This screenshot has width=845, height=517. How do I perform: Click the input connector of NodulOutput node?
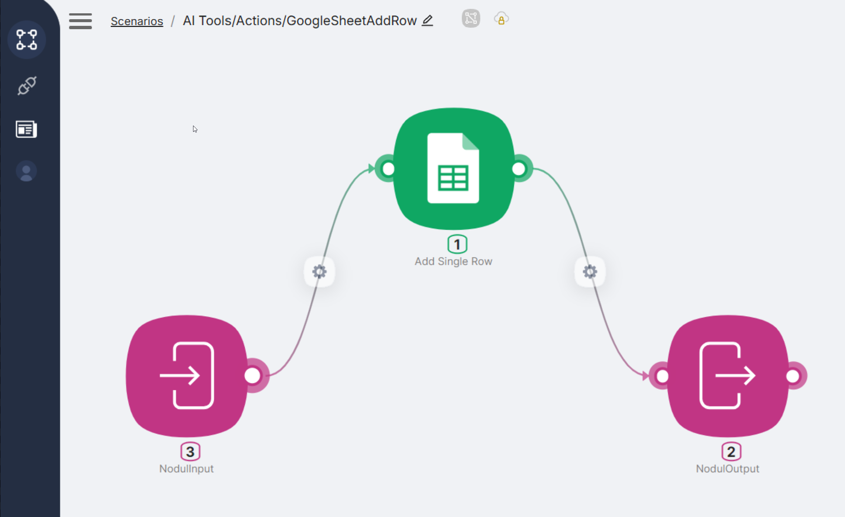662,376
